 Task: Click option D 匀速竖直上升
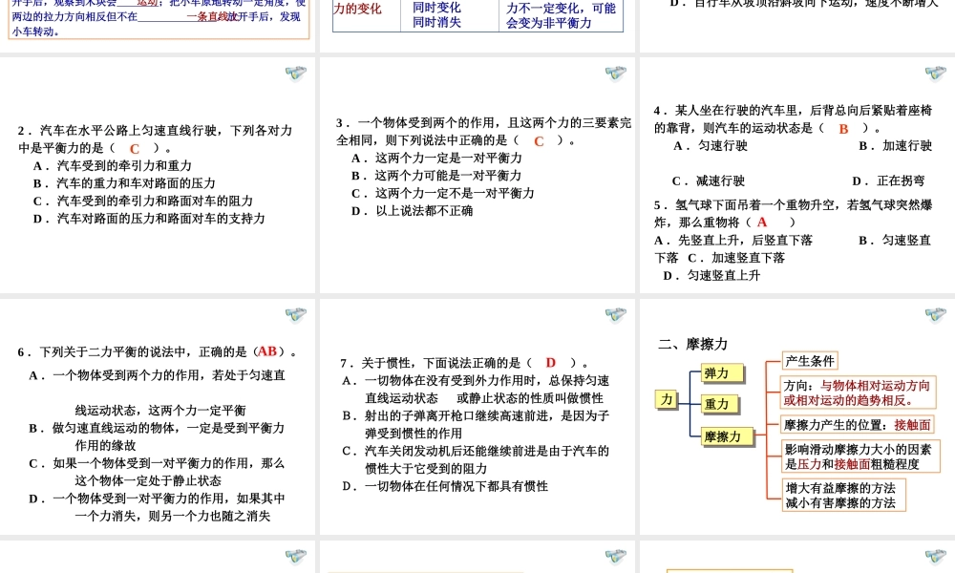711,275
